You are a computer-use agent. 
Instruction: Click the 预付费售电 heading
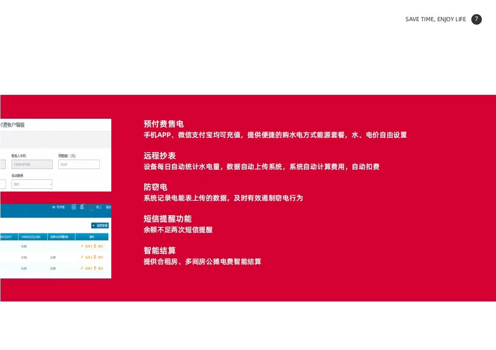click(x=163, y=124)
